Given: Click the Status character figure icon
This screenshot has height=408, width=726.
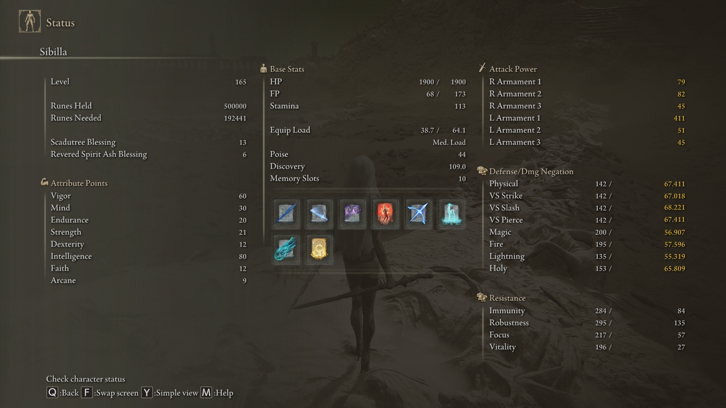Looking at the screenshot, I should pyautogui.click(x=30, y=22).
